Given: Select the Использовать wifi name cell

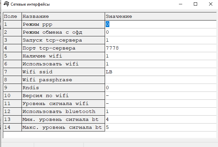Looking at the screenshot, I should tap(63, 64).
